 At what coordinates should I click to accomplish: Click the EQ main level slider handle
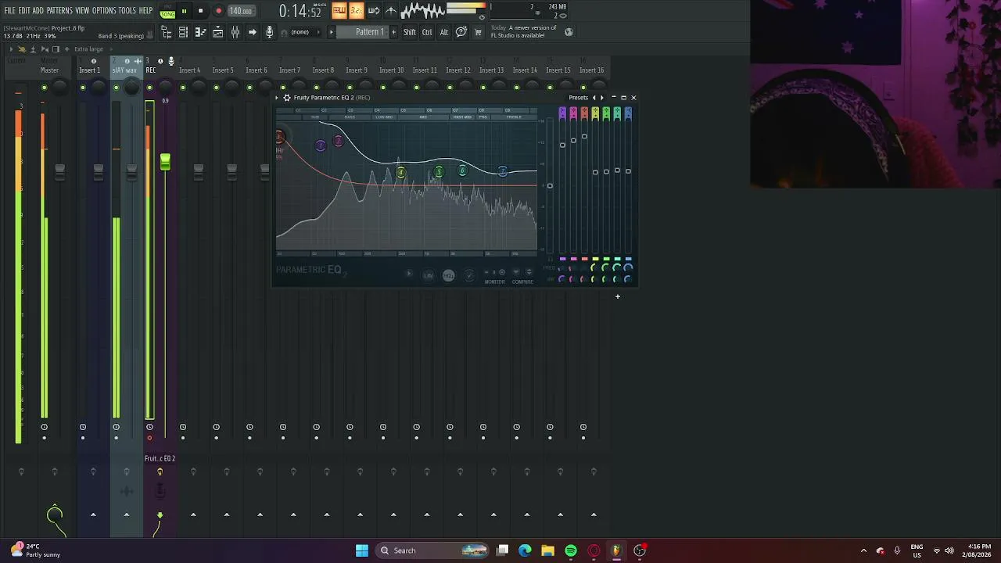(x=550, y=185)
